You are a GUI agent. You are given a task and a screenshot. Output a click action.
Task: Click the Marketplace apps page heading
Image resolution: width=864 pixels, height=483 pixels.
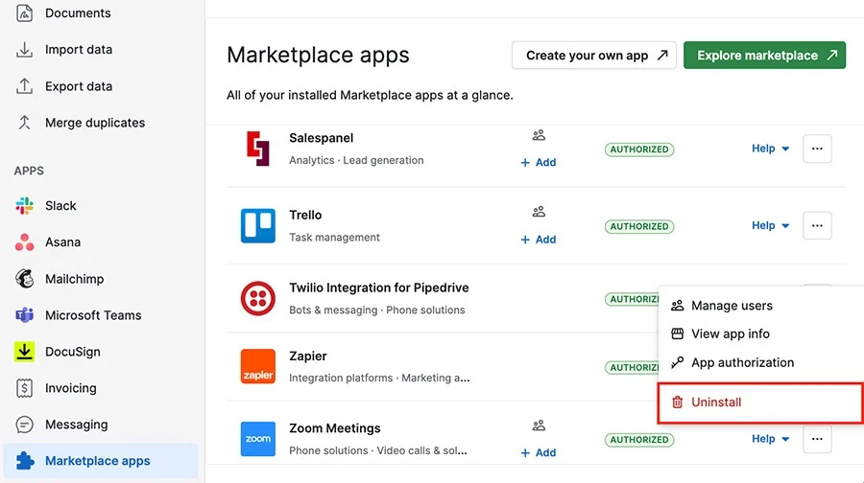pos(318,55)
